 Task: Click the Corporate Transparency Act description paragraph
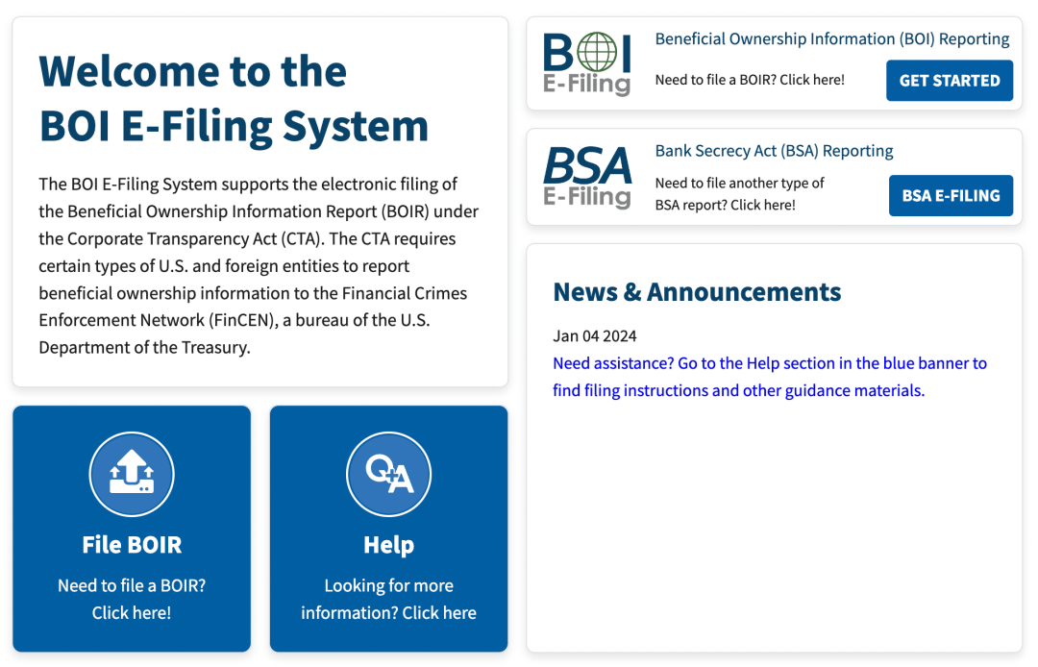259,265
